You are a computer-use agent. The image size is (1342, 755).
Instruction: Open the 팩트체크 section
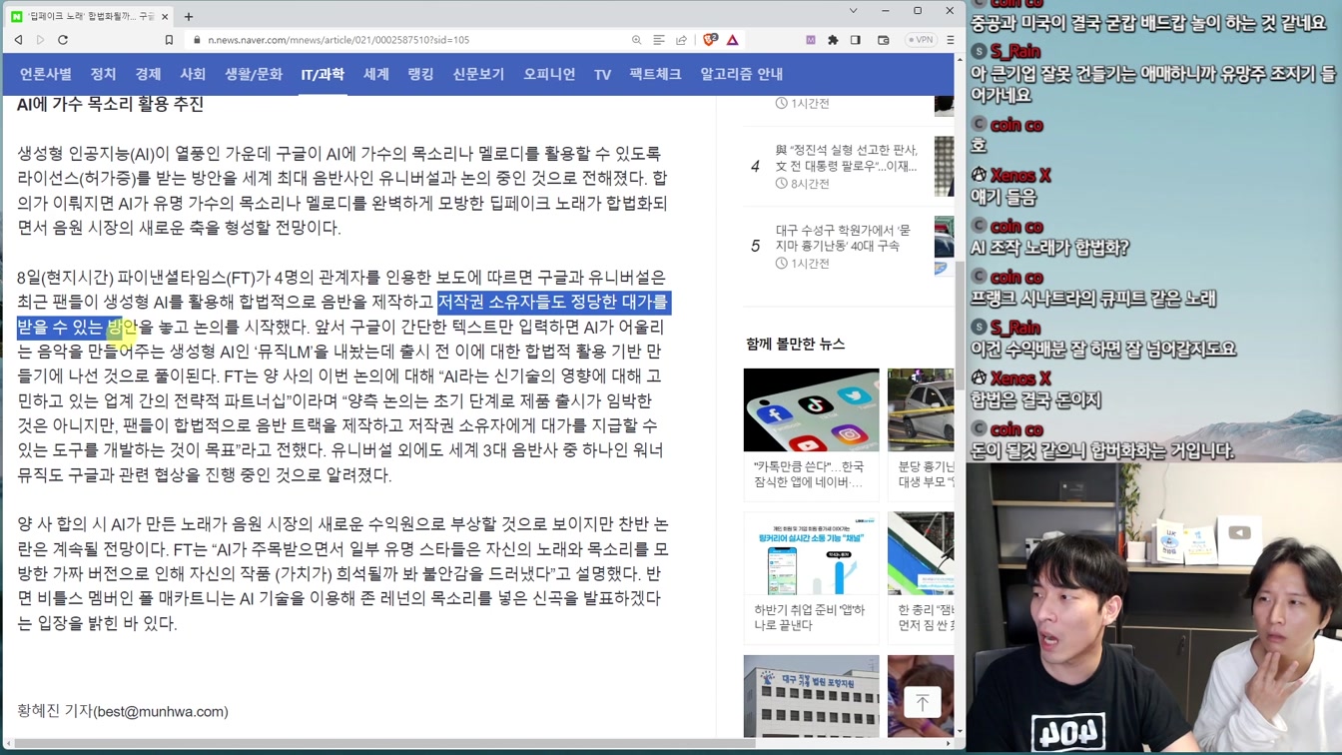pos(655,74)
